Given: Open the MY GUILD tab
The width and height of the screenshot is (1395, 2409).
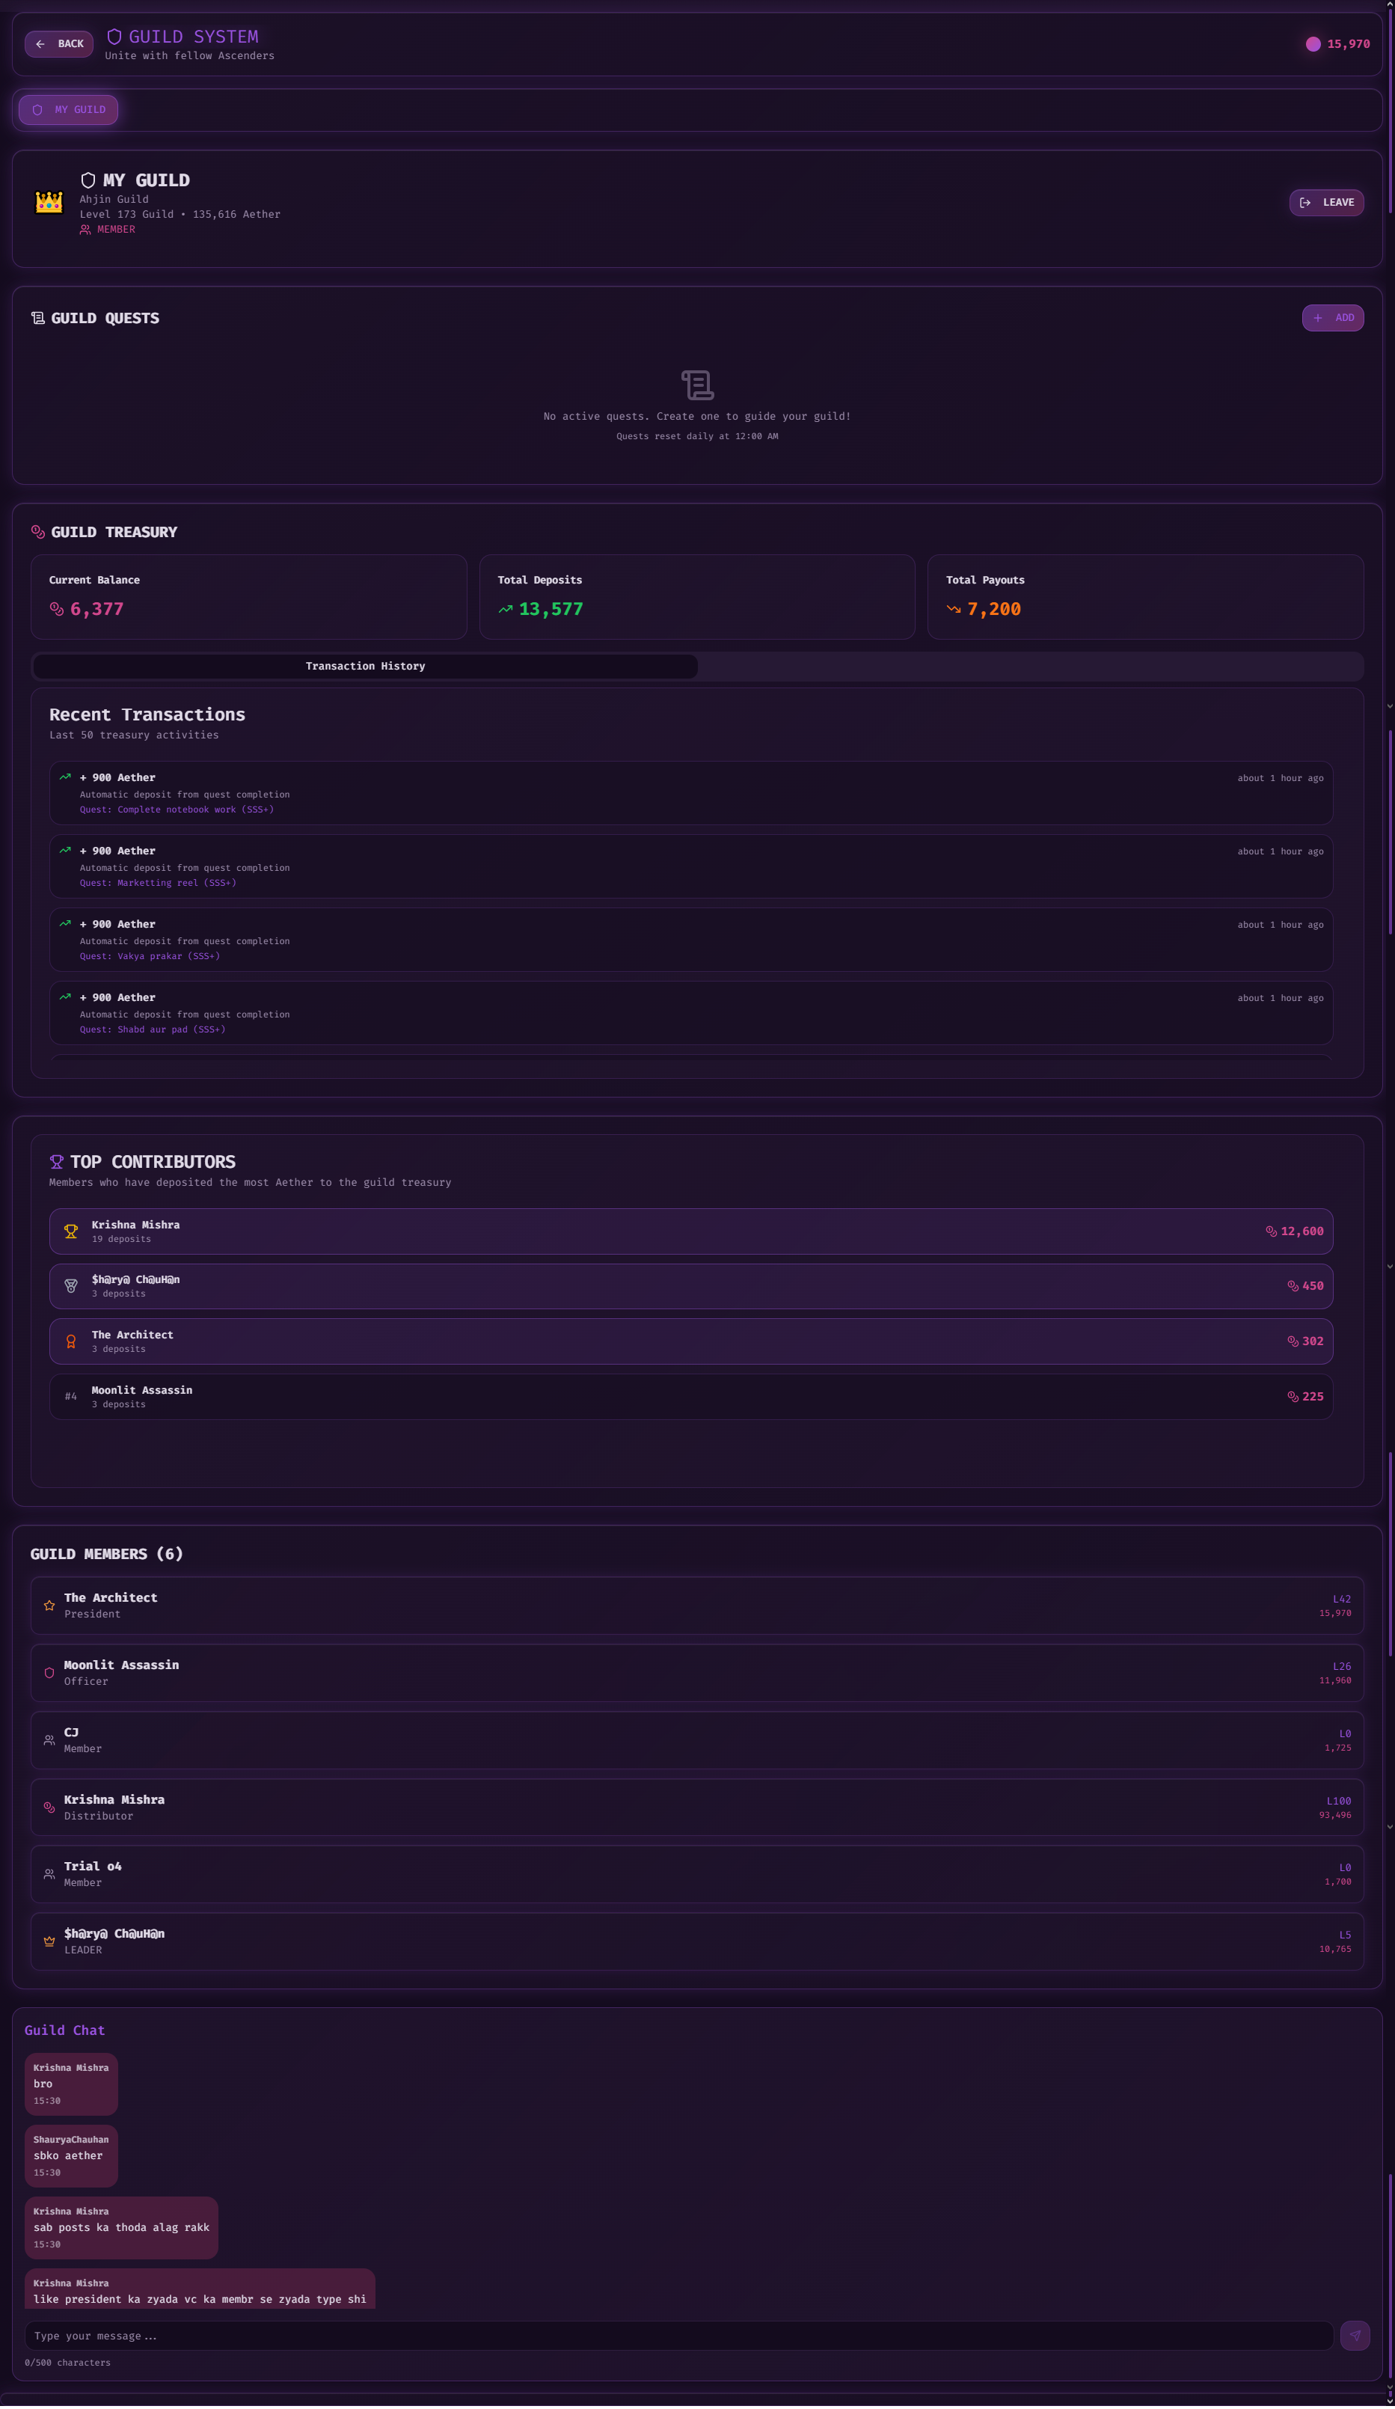Looking at the screenshot, I should (68, 109).
